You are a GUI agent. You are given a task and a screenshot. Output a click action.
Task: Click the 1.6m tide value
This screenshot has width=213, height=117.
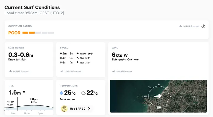15,92
